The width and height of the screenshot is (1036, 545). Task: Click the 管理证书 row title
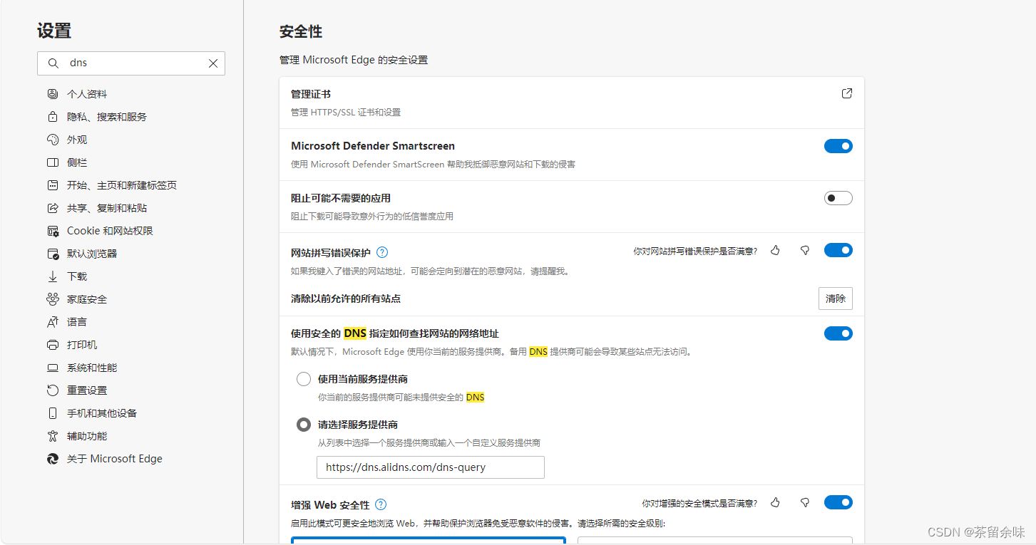click(311, 94)
